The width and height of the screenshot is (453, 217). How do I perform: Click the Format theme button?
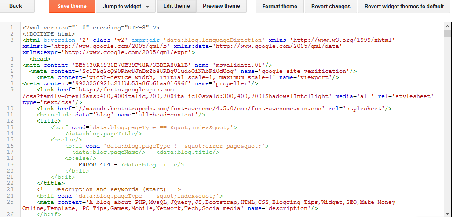[x=280, y=6]
